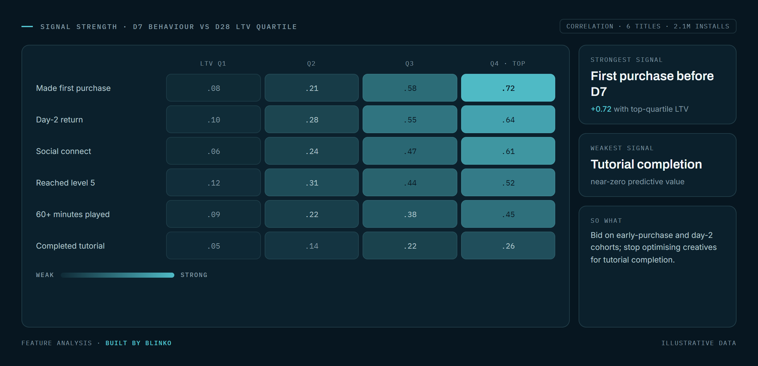Click the Made first purchase row label
The width and height of the screenshot is (758, 366).
pyautogui.click(x=73, y=88)
